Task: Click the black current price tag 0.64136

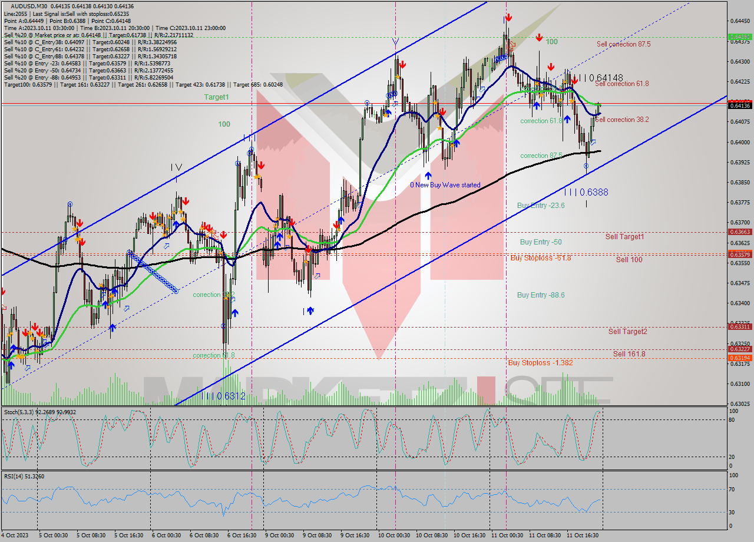Action: (740, 105)
